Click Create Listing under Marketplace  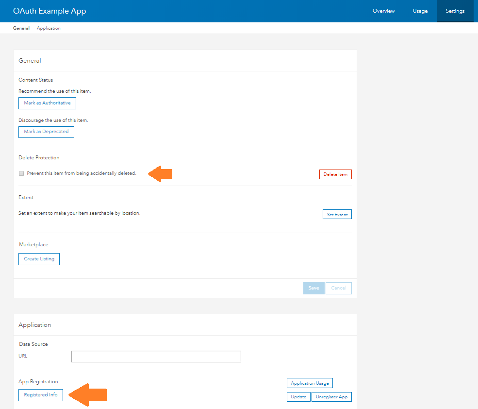click(x=39, y=259)
